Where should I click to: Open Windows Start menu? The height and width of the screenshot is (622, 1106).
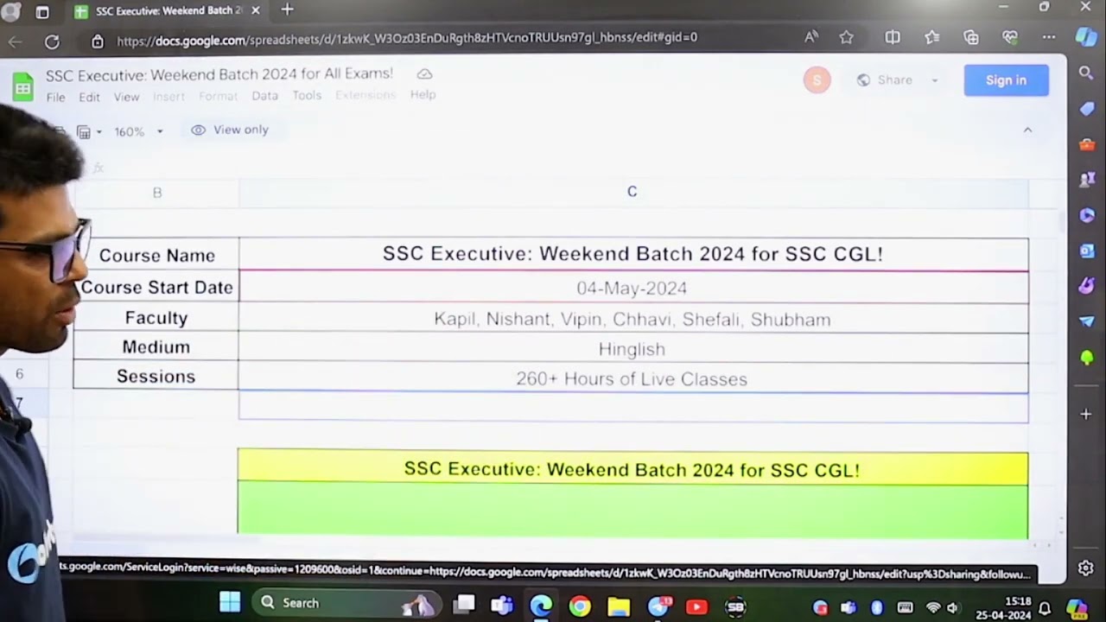(x=230, y=603)
